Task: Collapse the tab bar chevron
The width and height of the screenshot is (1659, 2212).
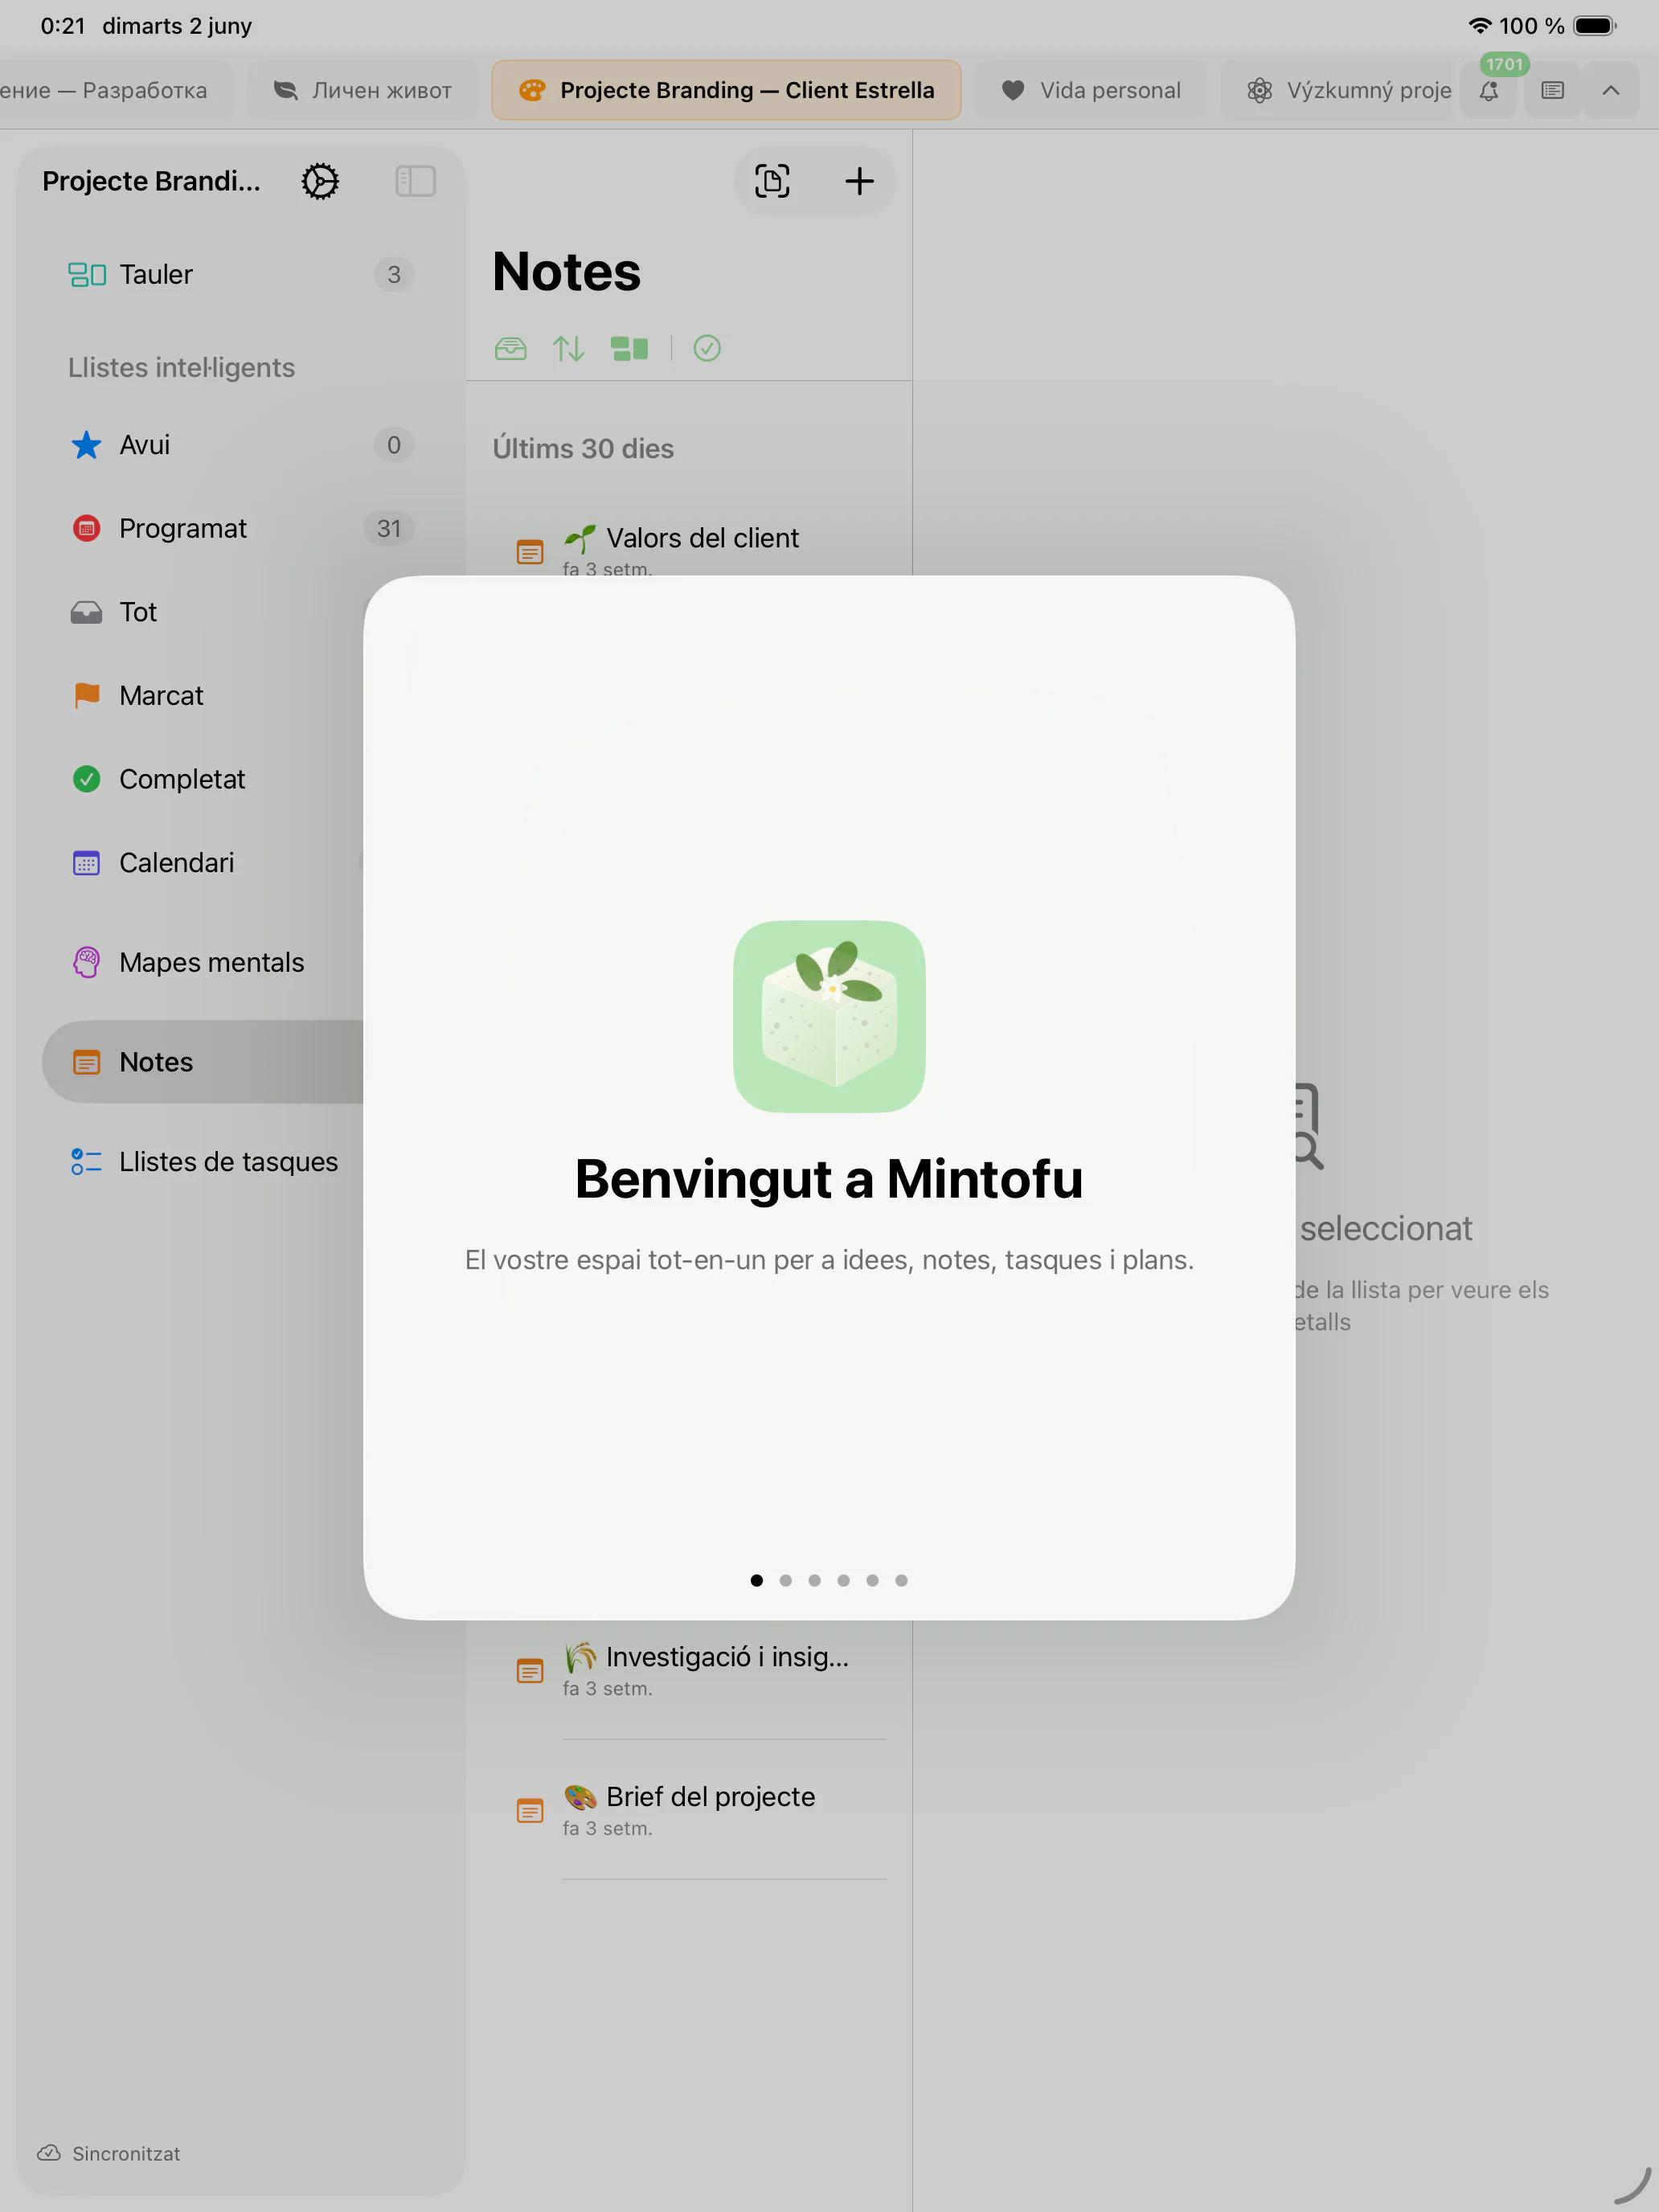Action: click(x=1610, y=90)
